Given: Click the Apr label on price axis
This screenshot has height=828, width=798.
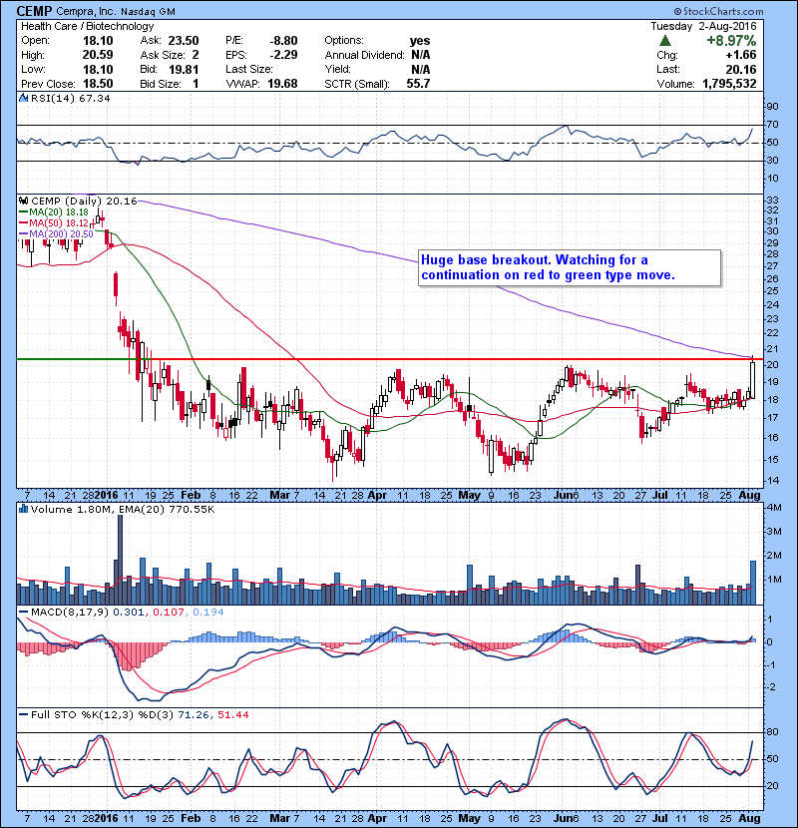Looking at the screenshot, I should point(377,496).
